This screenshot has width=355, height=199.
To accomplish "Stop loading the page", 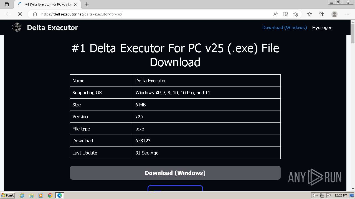I will 20,14.
